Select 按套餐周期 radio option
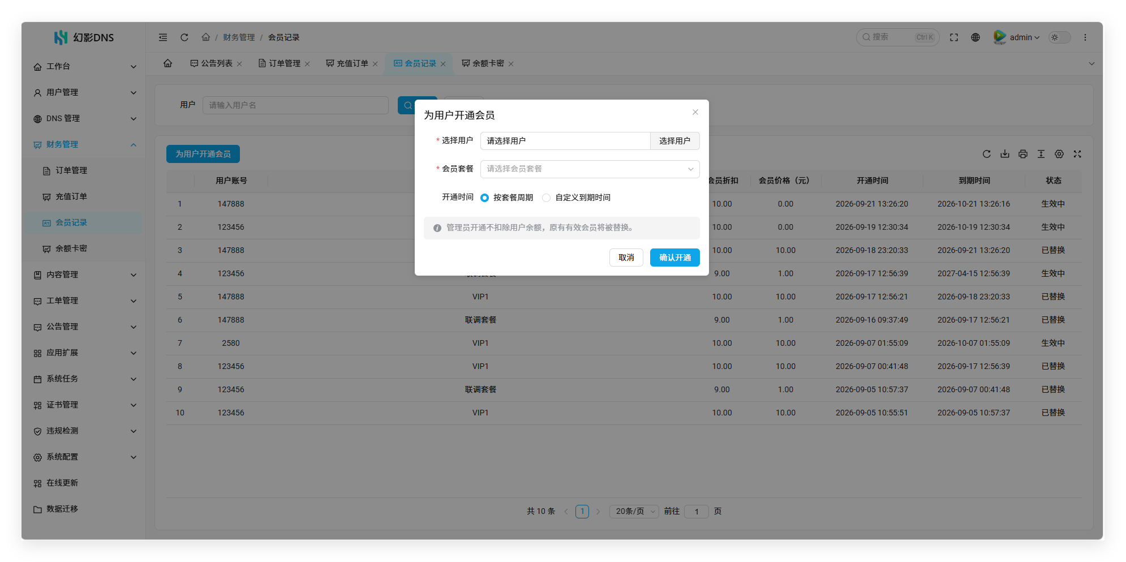This screenshot has width=1126, height=562. coord(506,198)
